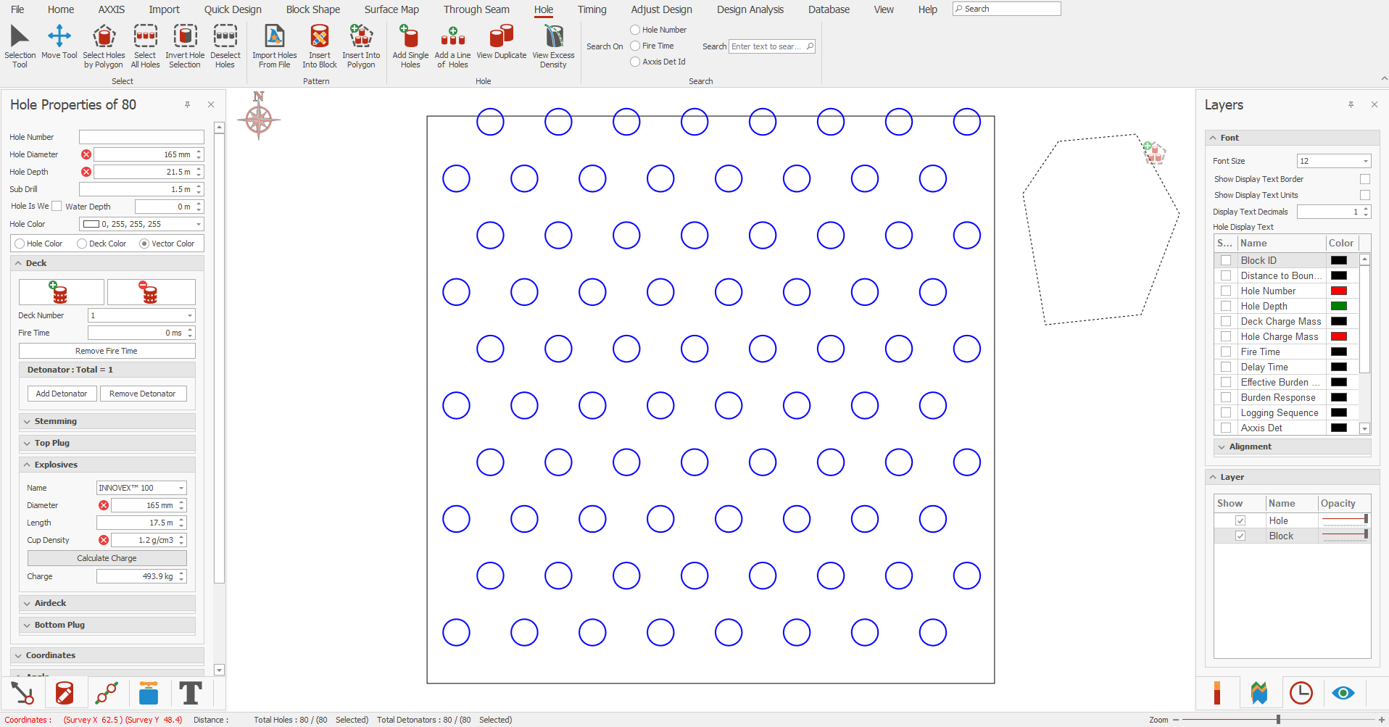Open the explosive Name dropdown INNOVEX 100
The image size is (1389, 727).
tap(181, 488)
